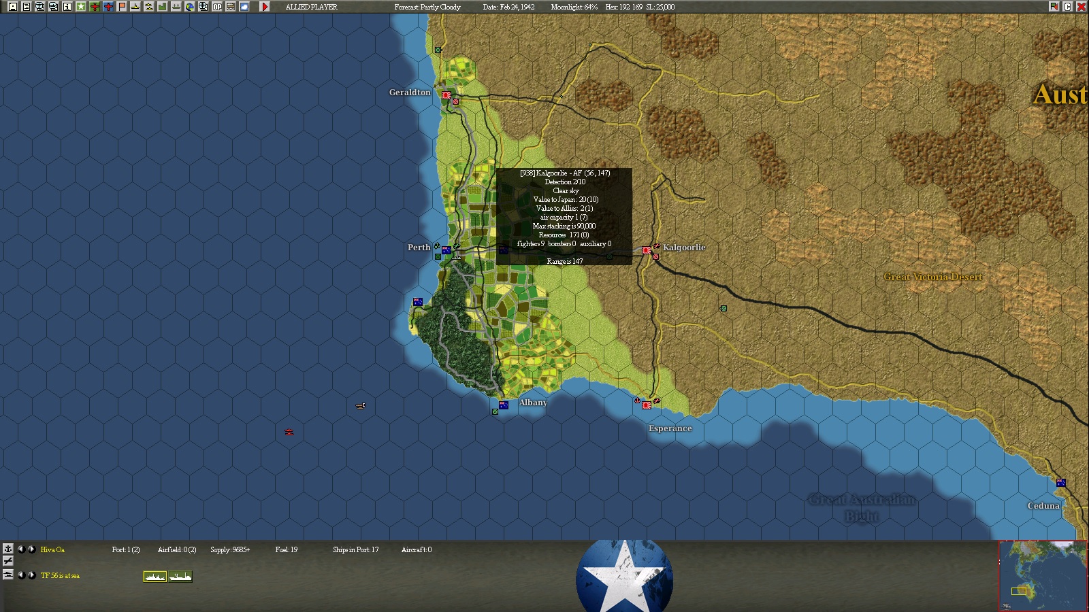Viewport: 1089px width, 612px height.
Task: Click the information screen icon
Action: [x=67, y=7]
